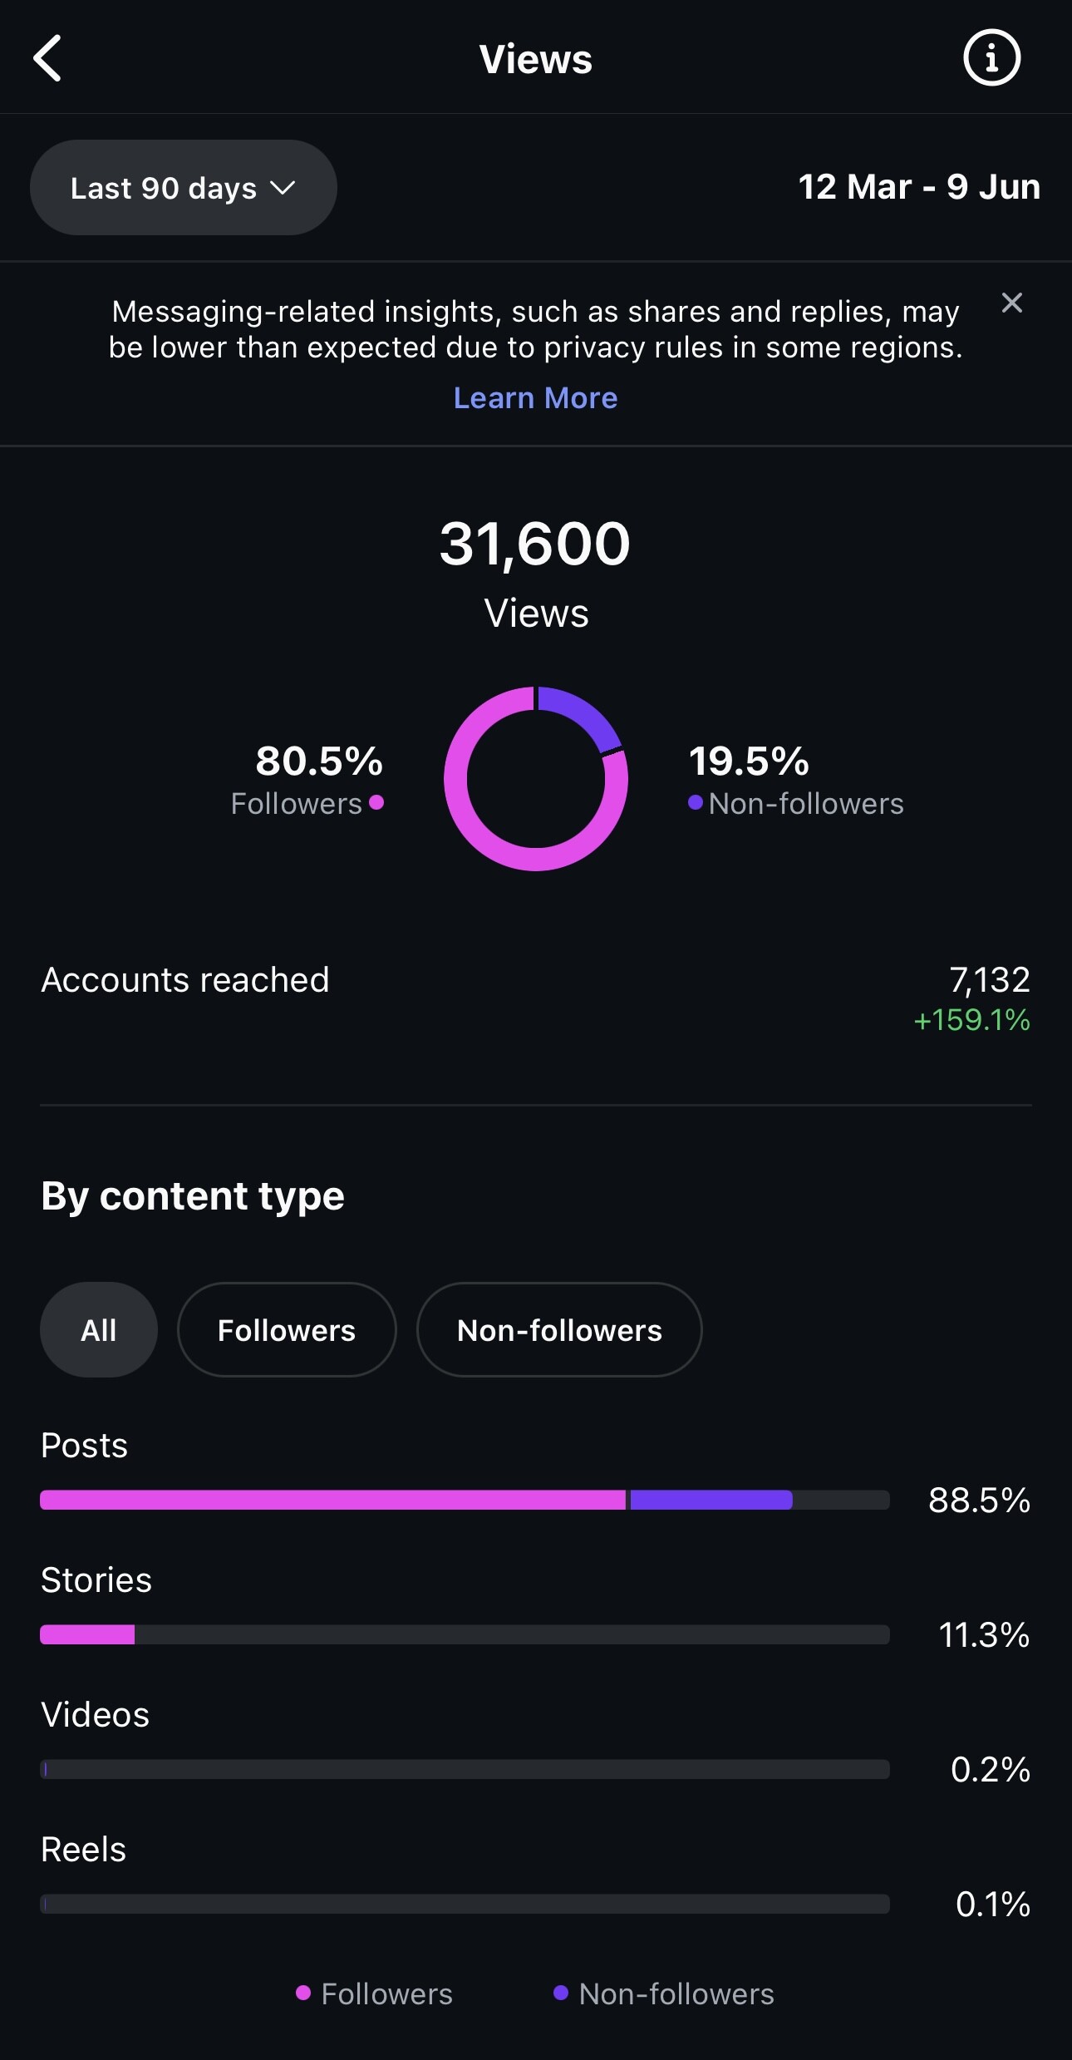Tap the 12 Mar - 9 Jun date range

pyautogui.click(x=919, y=187)
